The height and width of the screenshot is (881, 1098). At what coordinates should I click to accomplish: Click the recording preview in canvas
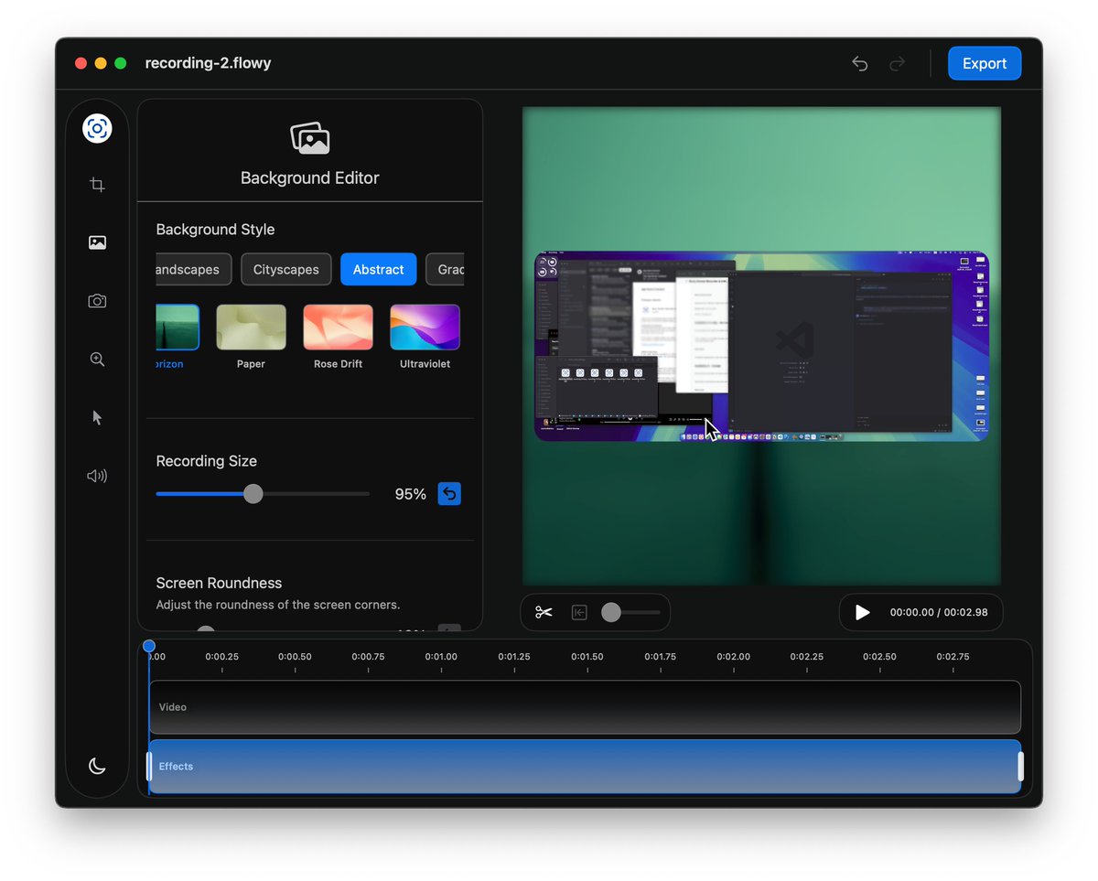pos(761,346)
